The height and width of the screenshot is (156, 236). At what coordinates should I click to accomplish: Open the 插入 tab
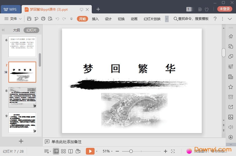pyautogui.click(x=95, y=19)
